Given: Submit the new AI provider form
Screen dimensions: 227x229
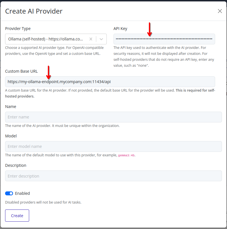Looking at the screenshot, I should click(17, 215).
